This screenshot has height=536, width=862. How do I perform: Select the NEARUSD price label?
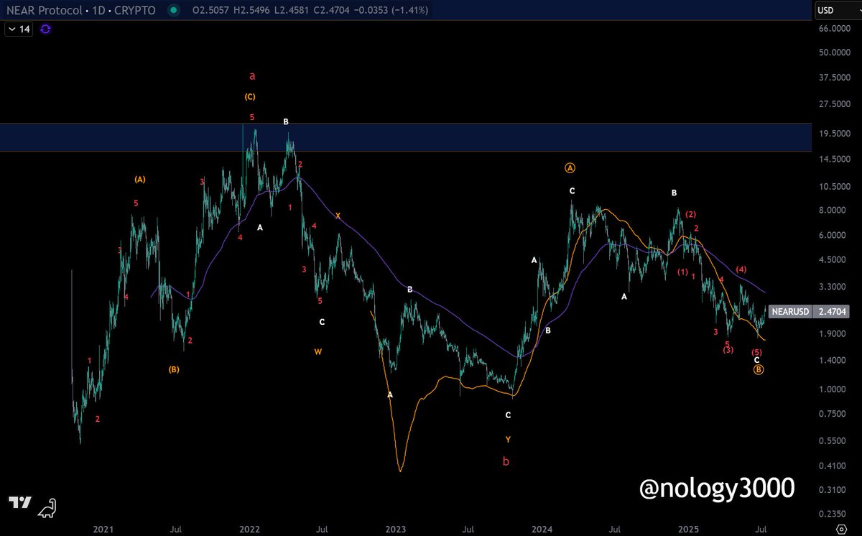point(791,312)
